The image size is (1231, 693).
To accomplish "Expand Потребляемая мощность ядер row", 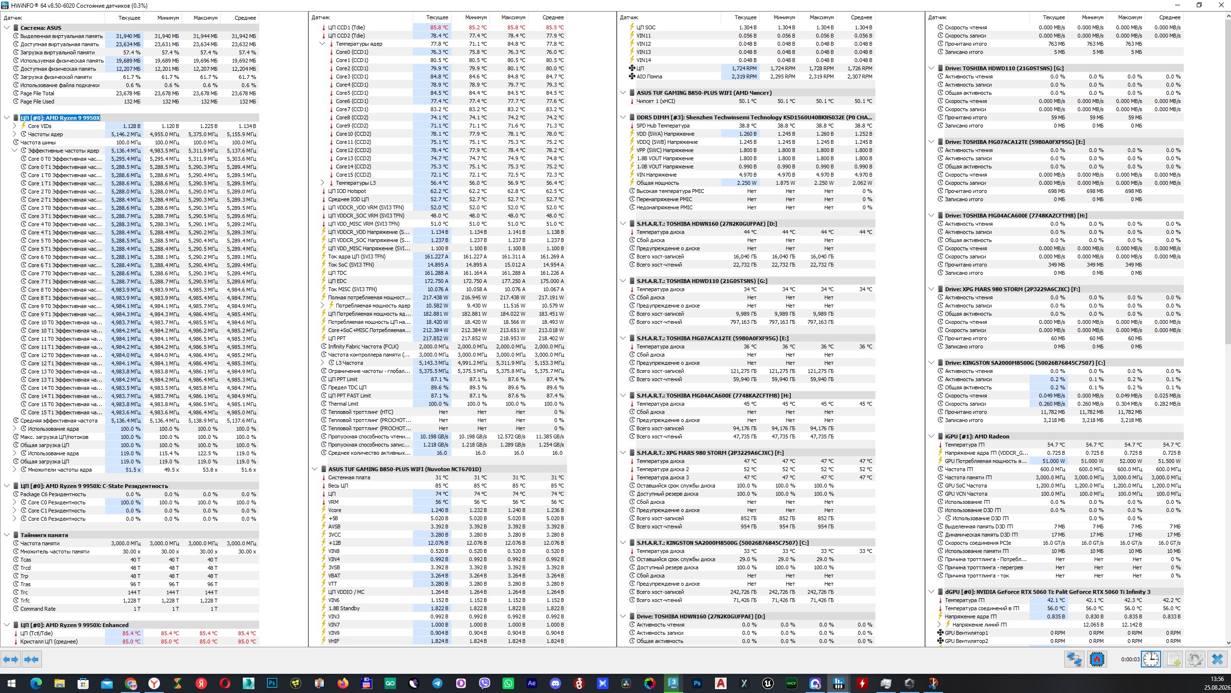I will pyautogui.click(x=322, y=306).
